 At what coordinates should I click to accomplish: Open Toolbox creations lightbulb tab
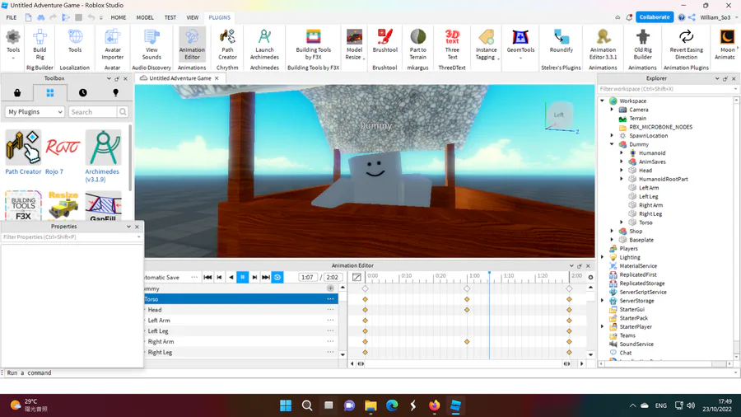coord(116,92)
